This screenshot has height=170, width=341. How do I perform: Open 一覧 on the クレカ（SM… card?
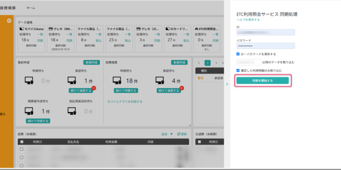69,34
